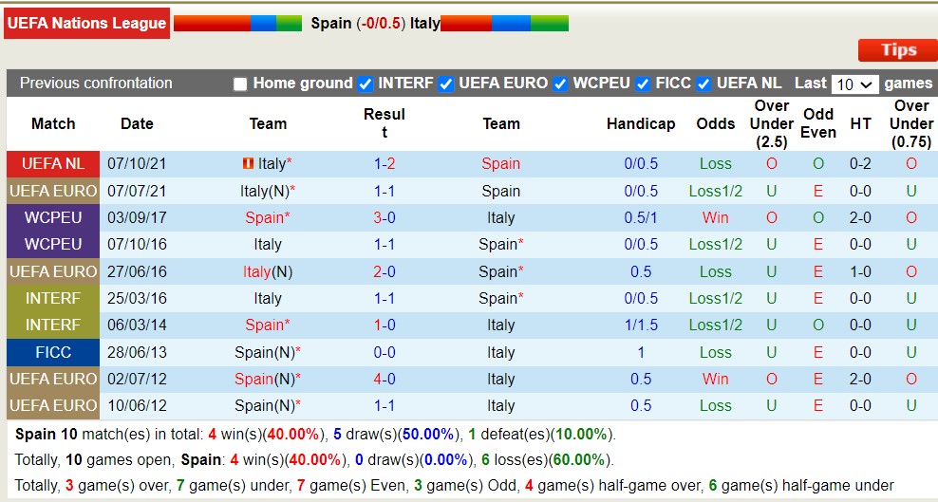
Task: Disable the WCPEU competition filter
Action: [560, 84]
